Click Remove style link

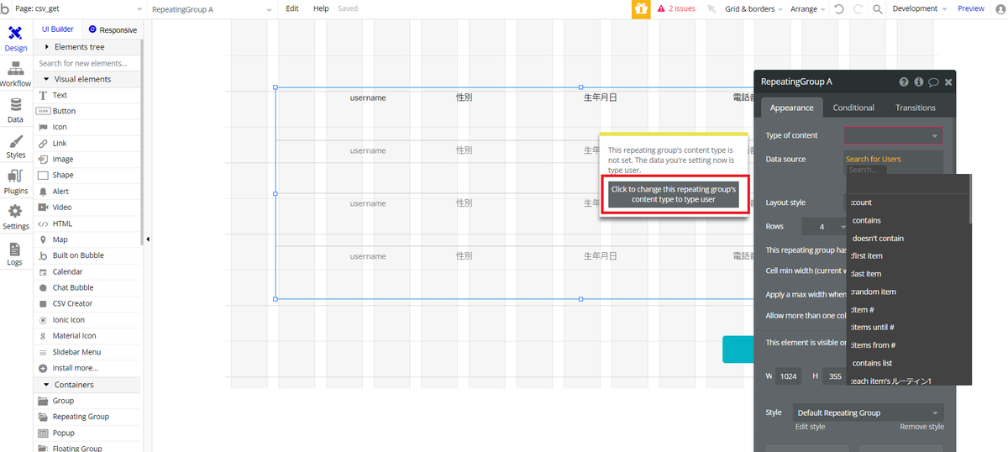pos(921,427)
